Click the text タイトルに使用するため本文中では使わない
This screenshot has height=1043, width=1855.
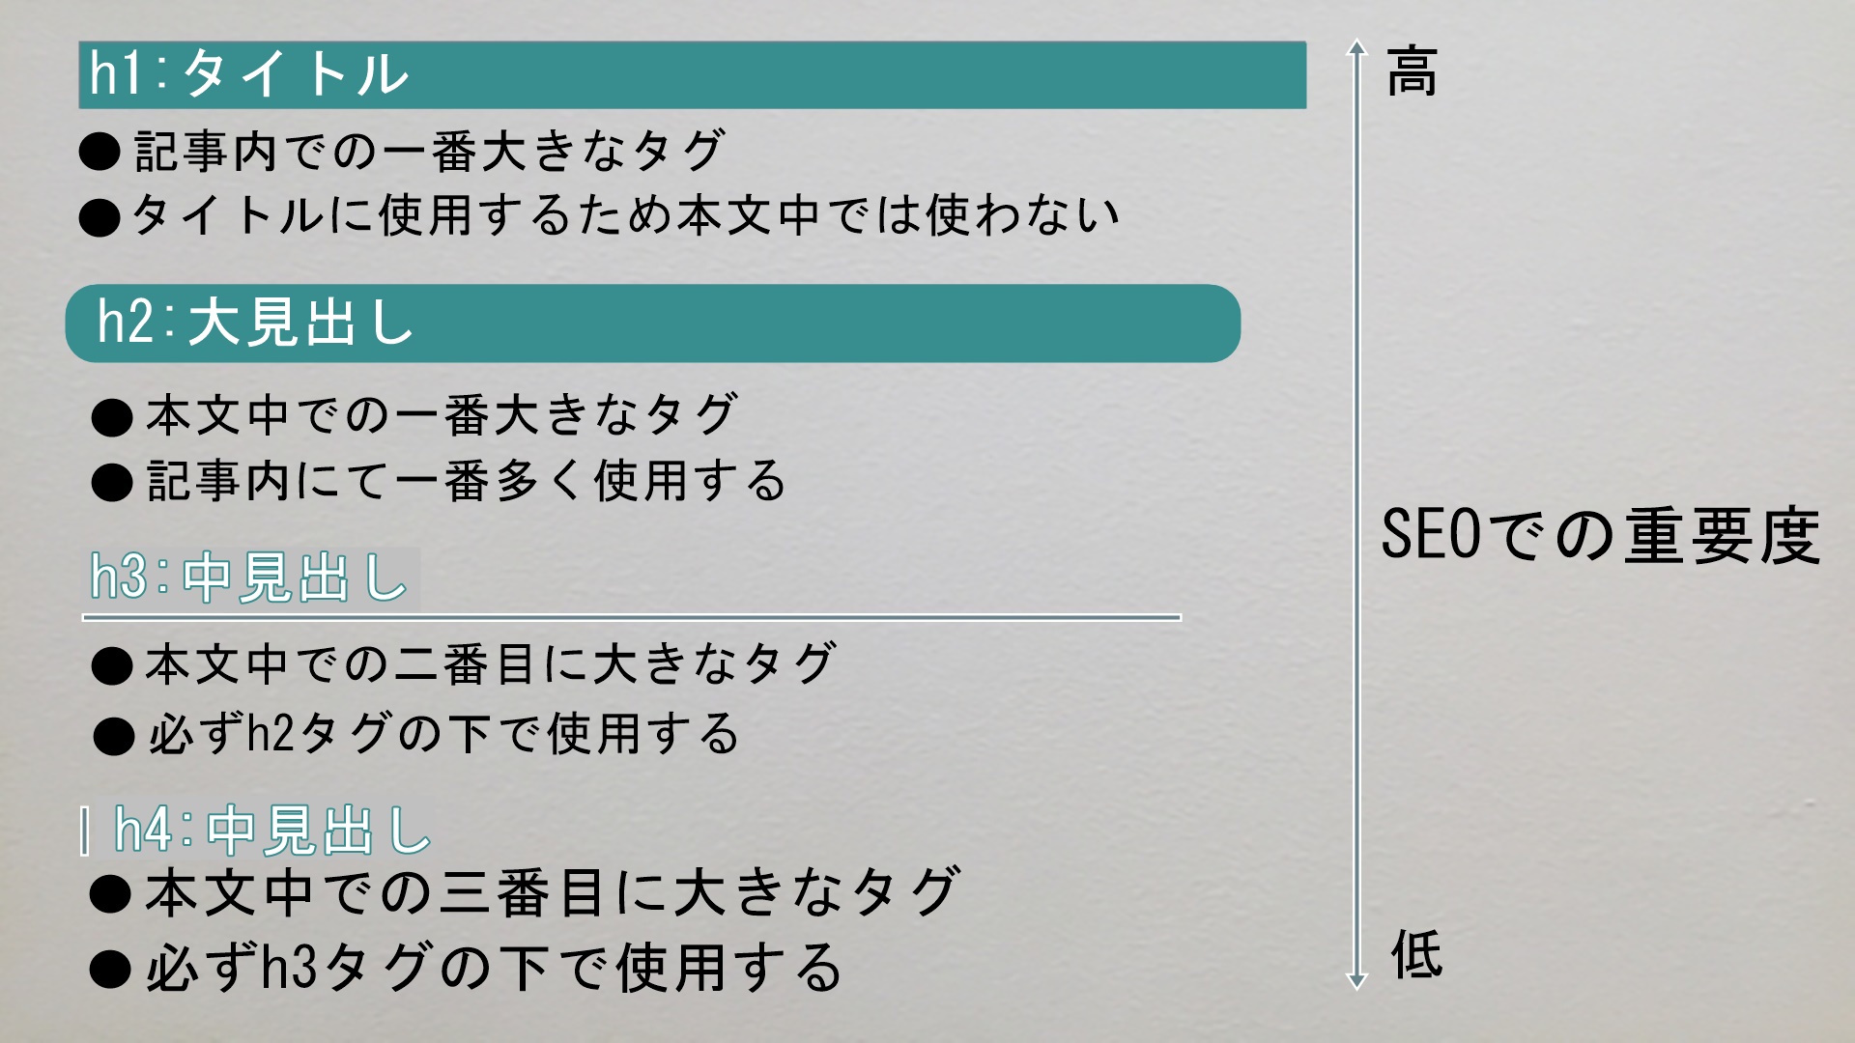click(625, 214)
